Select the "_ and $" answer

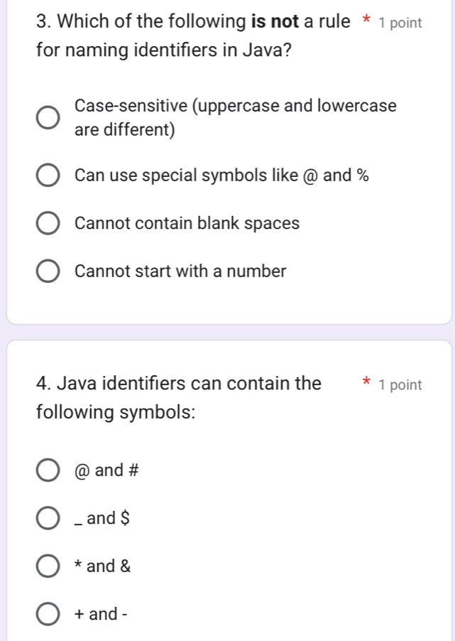[x=47, y=518]
